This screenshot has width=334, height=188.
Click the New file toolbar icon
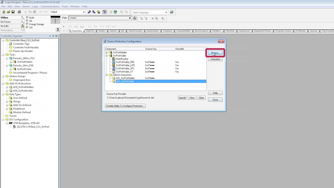point(4,12)
